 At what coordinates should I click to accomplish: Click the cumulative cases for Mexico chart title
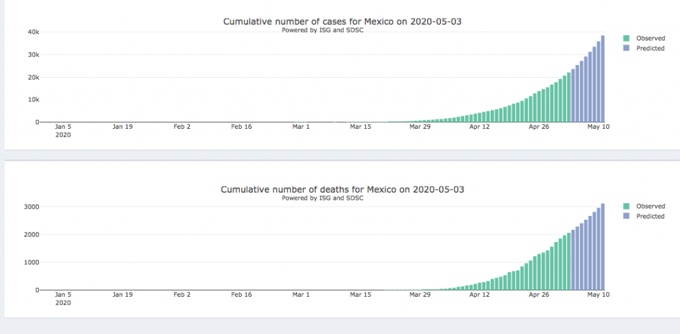[342, 22]
